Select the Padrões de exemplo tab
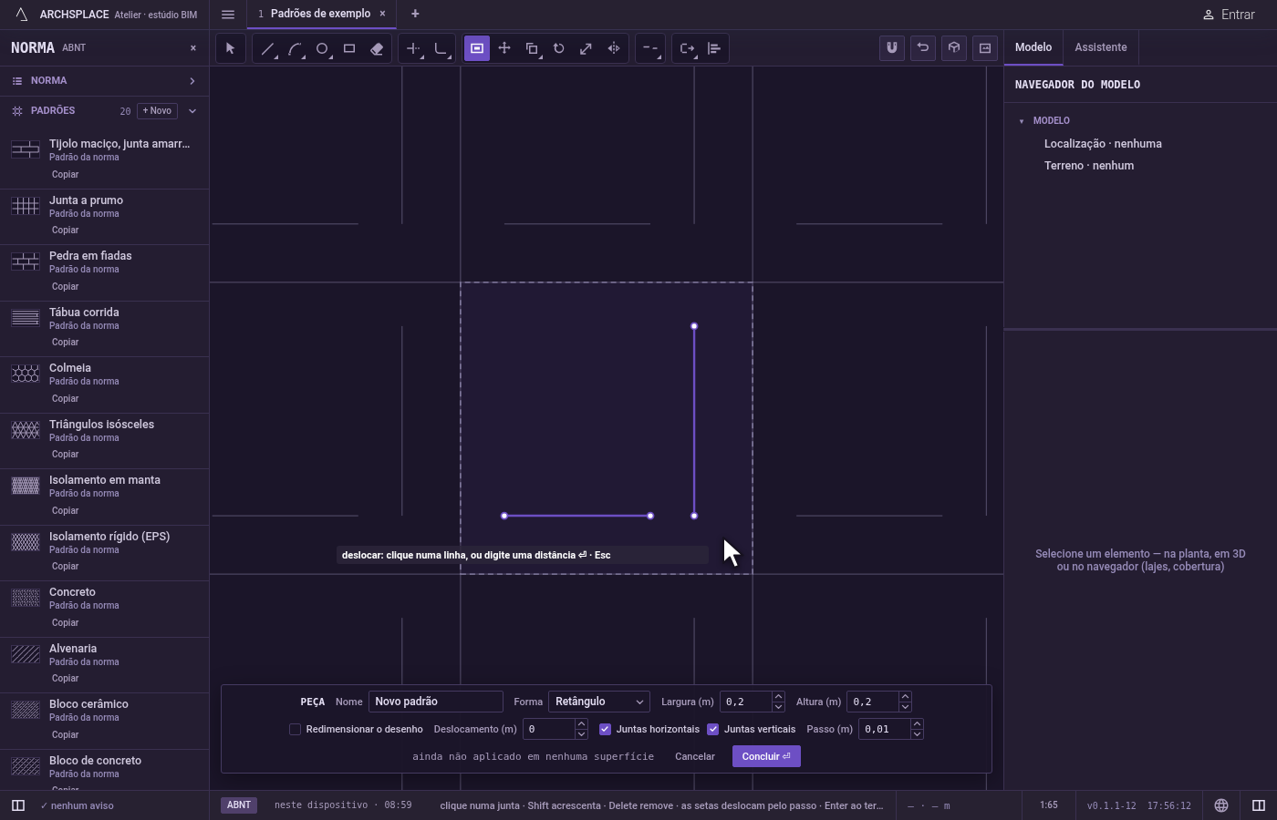 click(320, 14)
